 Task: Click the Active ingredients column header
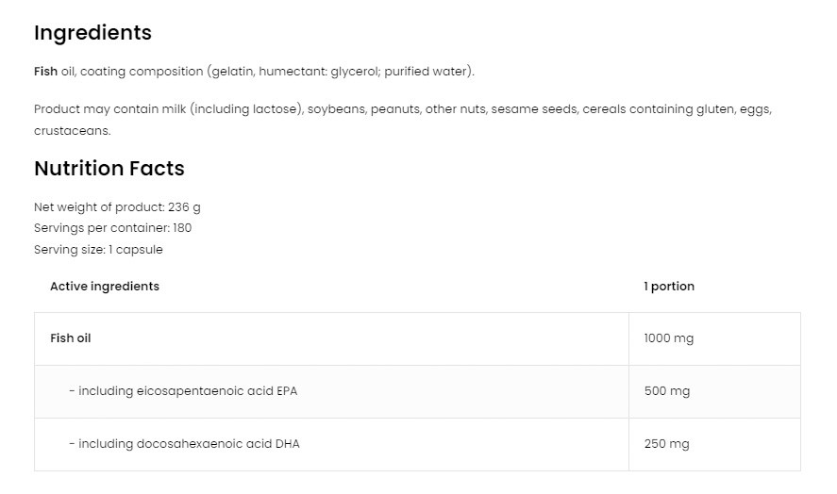[105, 287]
